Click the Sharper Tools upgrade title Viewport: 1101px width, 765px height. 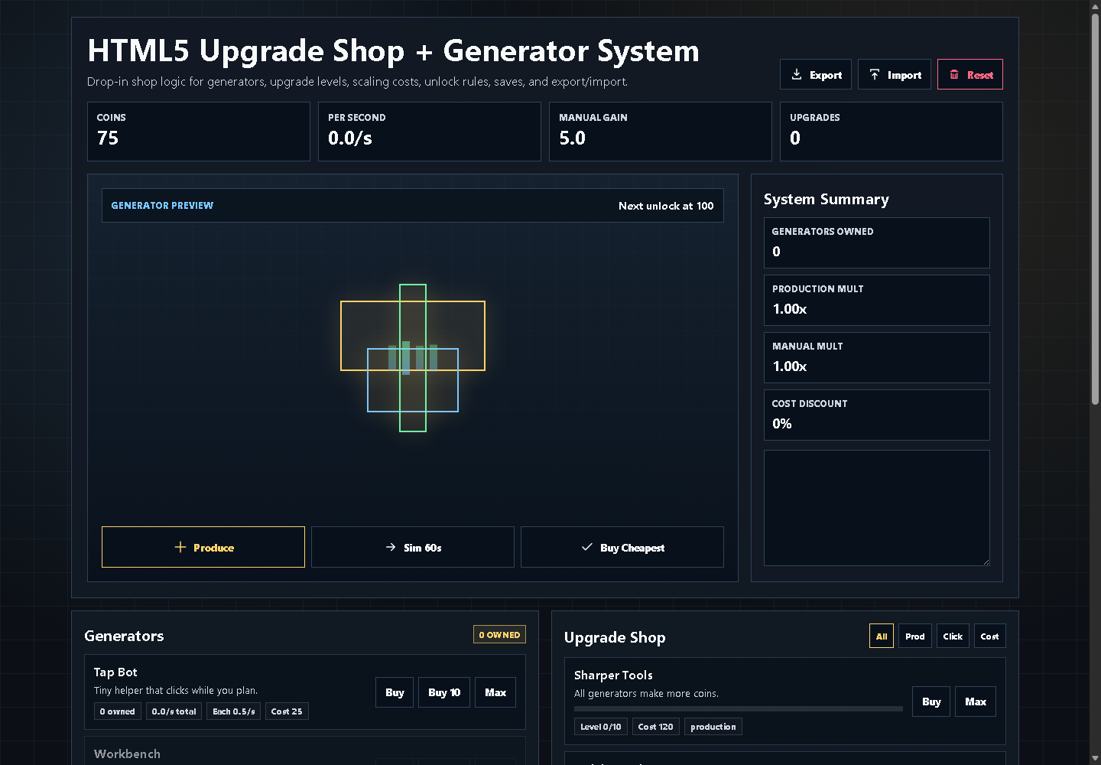coord(613,675)
